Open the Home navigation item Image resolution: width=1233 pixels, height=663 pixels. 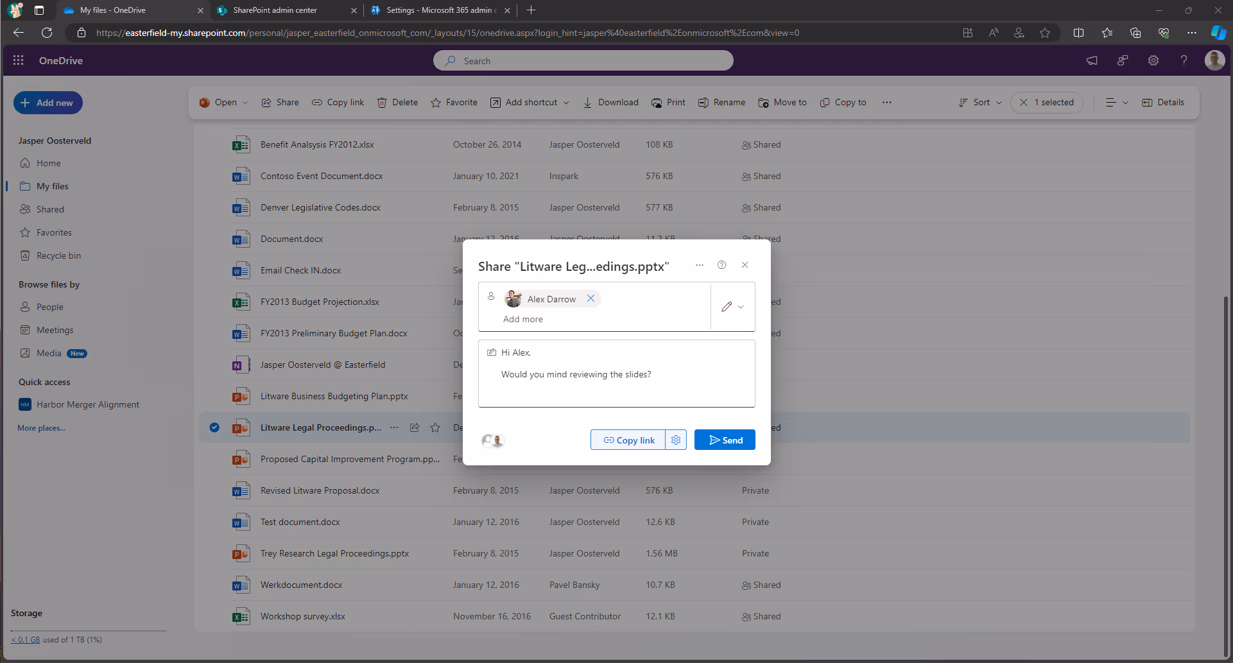pos(48,163)
